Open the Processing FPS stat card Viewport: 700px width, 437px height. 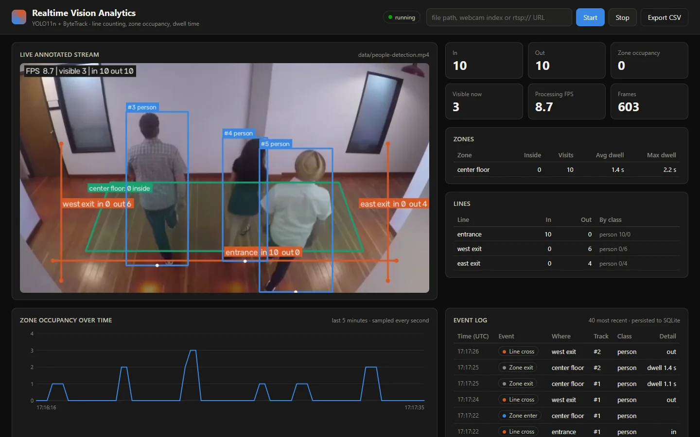567,101
